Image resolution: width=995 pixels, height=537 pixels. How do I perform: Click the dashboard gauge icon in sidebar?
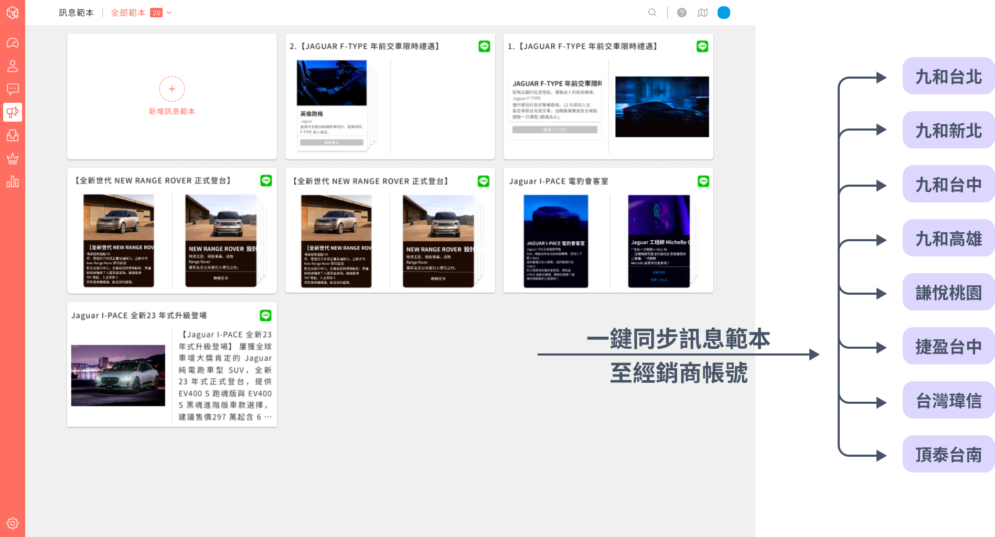tap(13, 43)
